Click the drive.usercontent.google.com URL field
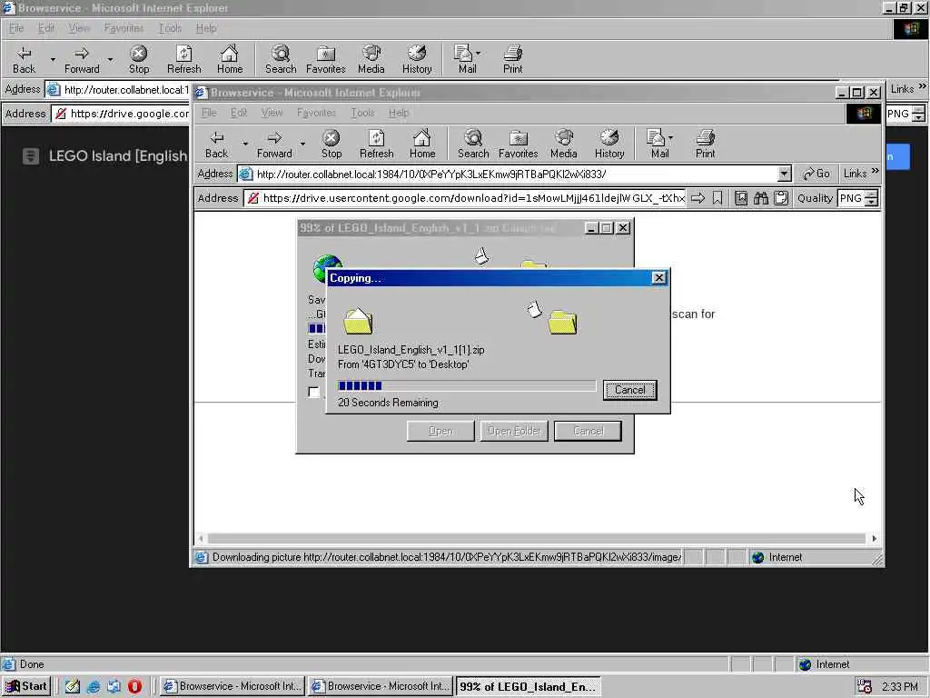Screen dimensions: 930x698 click(466, 198)
